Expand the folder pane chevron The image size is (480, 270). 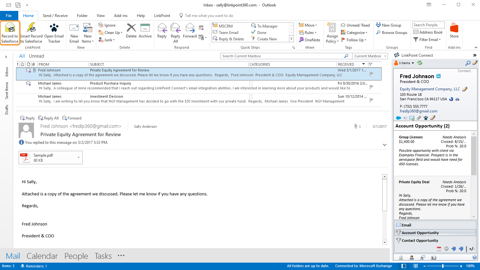click(x=6, y=57)
